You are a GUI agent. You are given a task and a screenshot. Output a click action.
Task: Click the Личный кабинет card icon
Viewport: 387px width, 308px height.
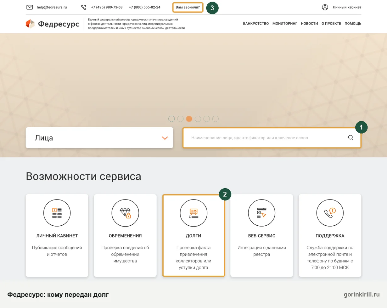(x=57, y=213)
